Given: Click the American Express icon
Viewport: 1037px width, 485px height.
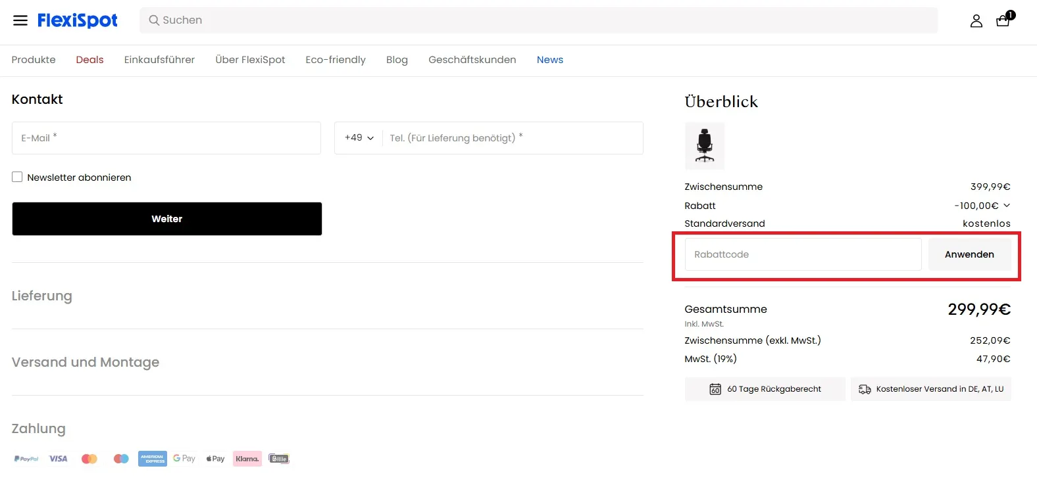Looking at the screenshot, I should [153, 459].
